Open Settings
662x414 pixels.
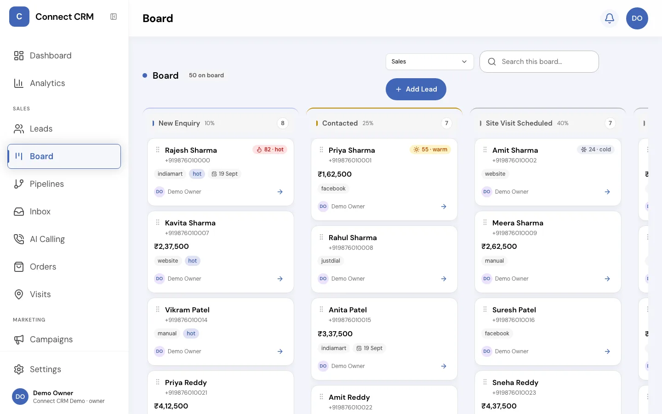[64, 369]
